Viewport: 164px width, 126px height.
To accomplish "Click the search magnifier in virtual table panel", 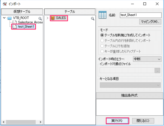I will [x=40, y=18].
